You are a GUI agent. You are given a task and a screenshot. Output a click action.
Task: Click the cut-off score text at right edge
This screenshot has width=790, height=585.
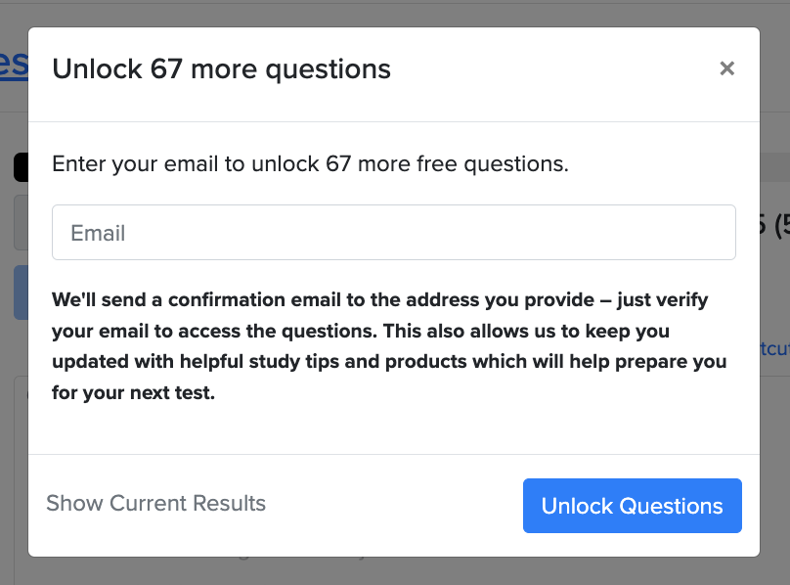coord(774,225)
